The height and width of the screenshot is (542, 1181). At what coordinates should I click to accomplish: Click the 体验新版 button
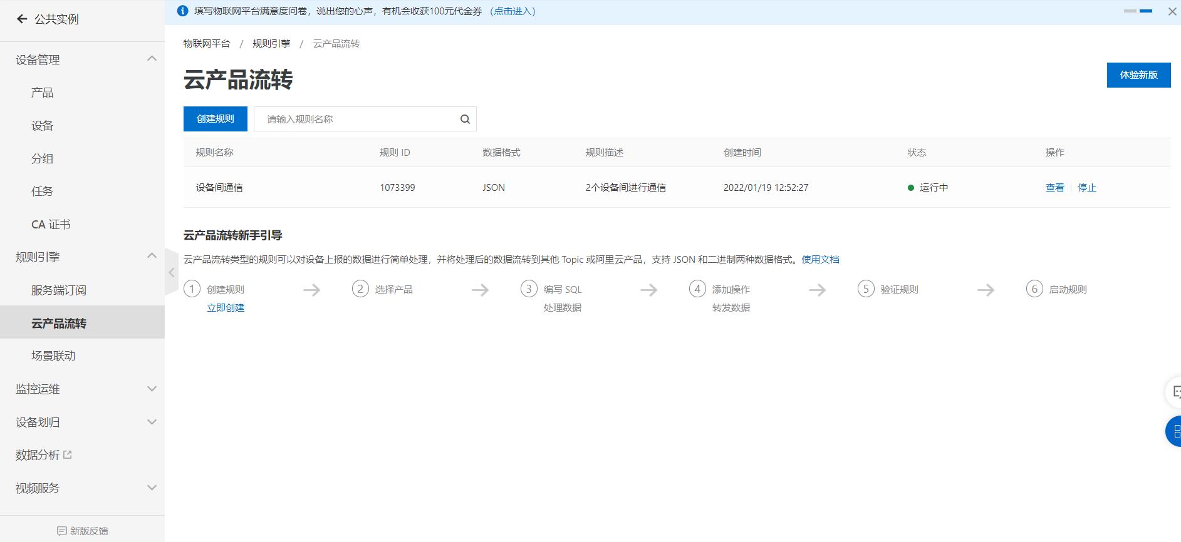click(x=1138, y=75)
